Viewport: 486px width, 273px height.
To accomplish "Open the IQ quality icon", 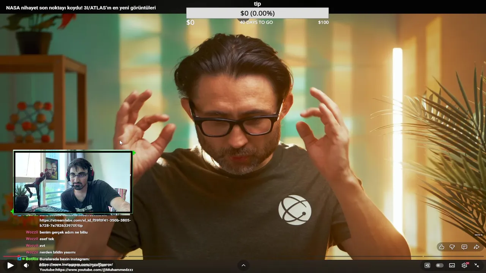I will [x=427, y=265].
